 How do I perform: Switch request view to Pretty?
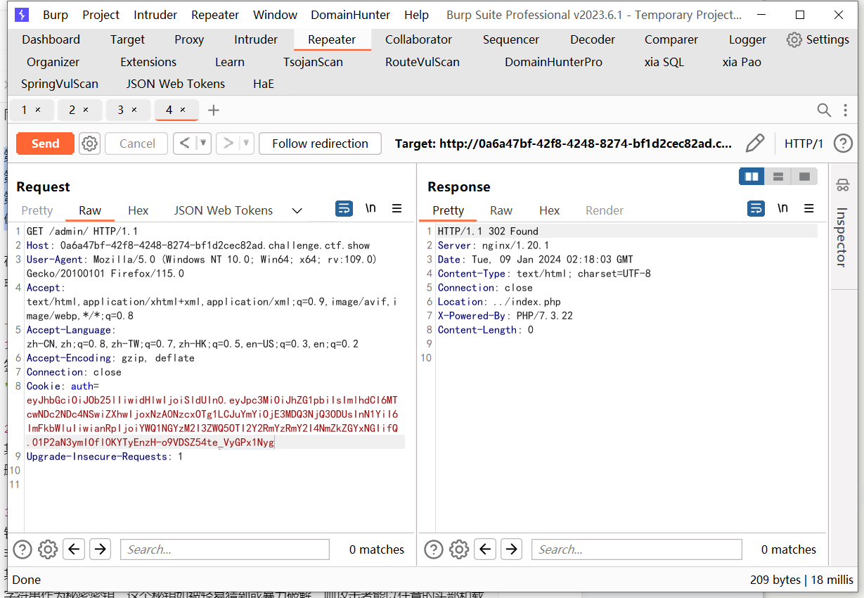(x=37, y=210)
